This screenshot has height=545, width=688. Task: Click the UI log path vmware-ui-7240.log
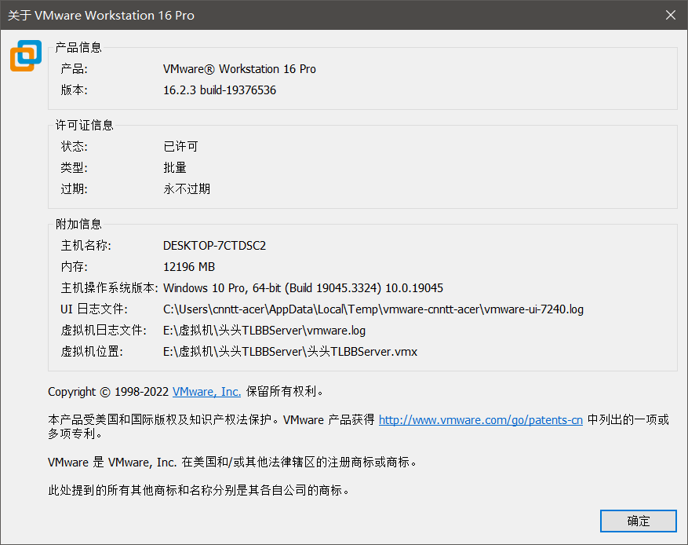(373, 309)
